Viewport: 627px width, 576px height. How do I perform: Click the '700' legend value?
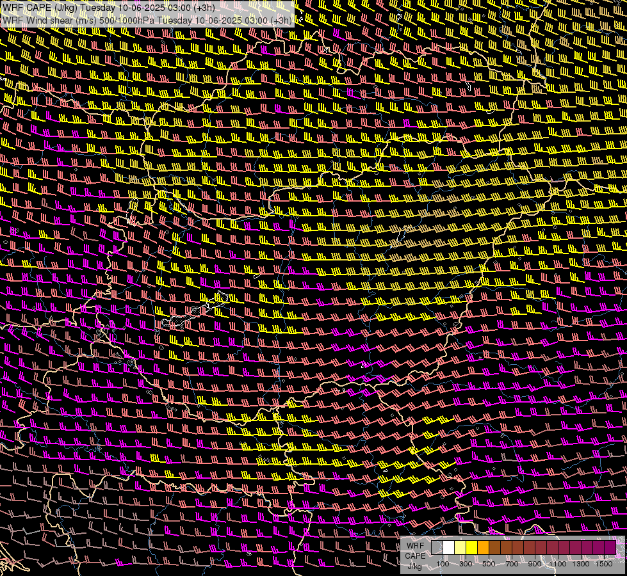click(512, 564)
